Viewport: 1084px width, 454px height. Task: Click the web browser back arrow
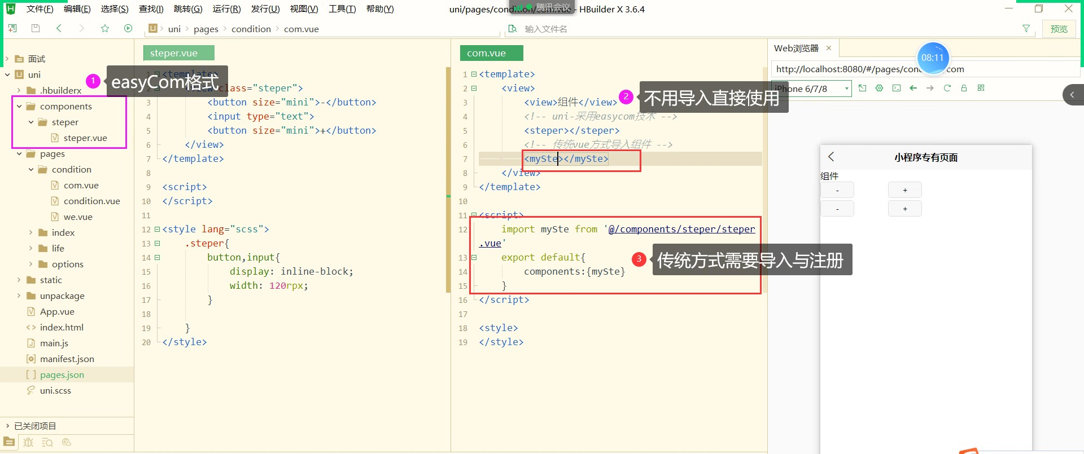click(913, 88)
